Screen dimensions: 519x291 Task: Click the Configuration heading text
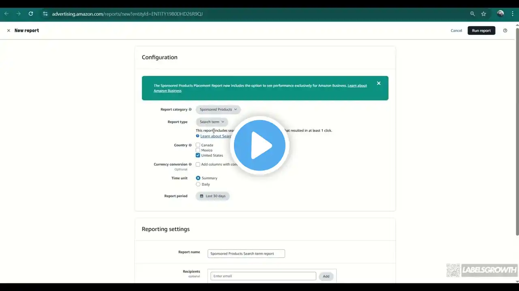pyautogui.click(x=159, y=57)
